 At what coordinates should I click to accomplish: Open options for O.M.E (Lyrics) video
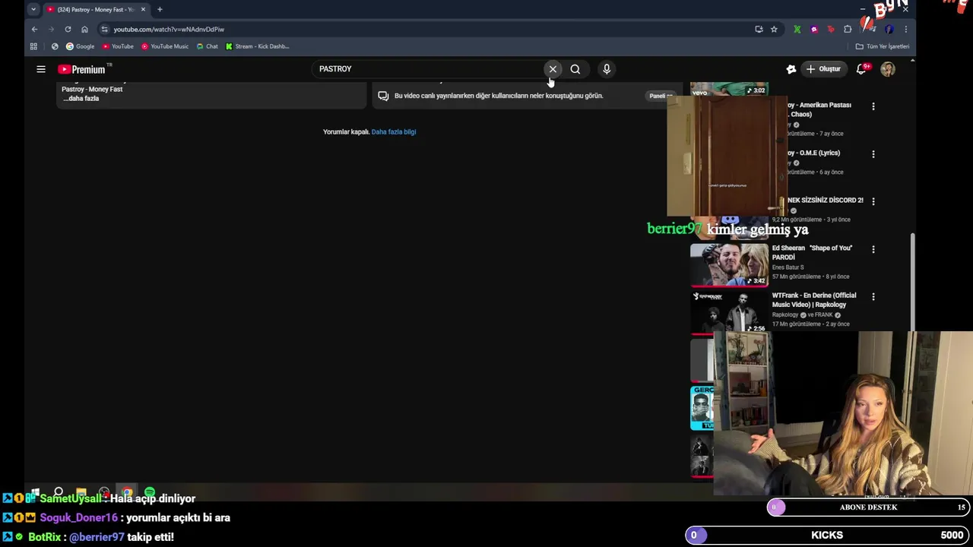[873, 154]
